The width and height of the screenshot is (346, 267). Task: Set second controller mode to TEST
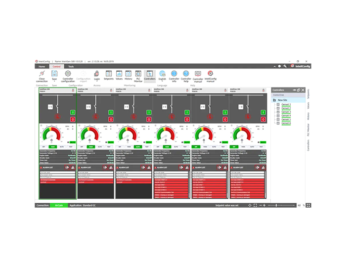(x=109, y=147)
